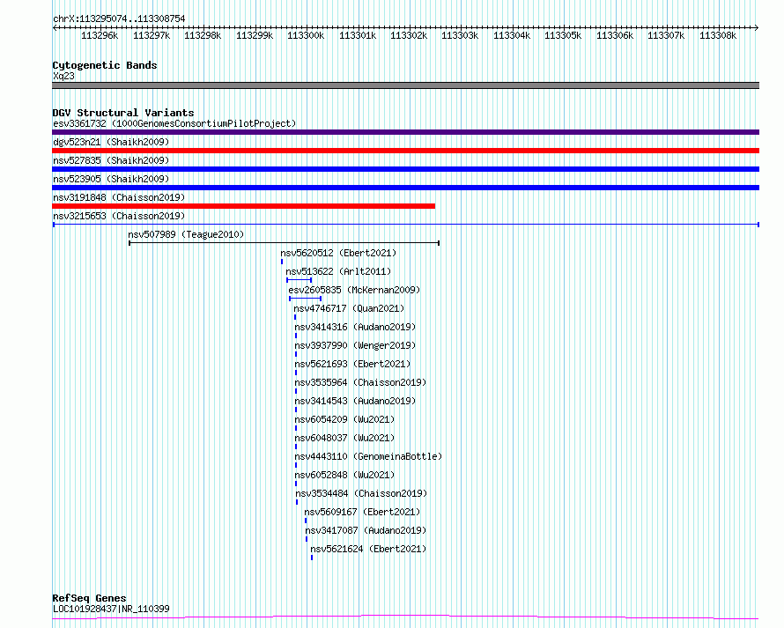Open variant nsv6048037 (Wu2021) label
The width and height of the screenshot is (784, 628).
[x=344, y=438]
